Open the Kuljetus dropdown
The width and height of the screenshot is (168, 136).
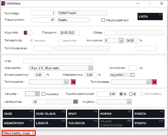129,102
